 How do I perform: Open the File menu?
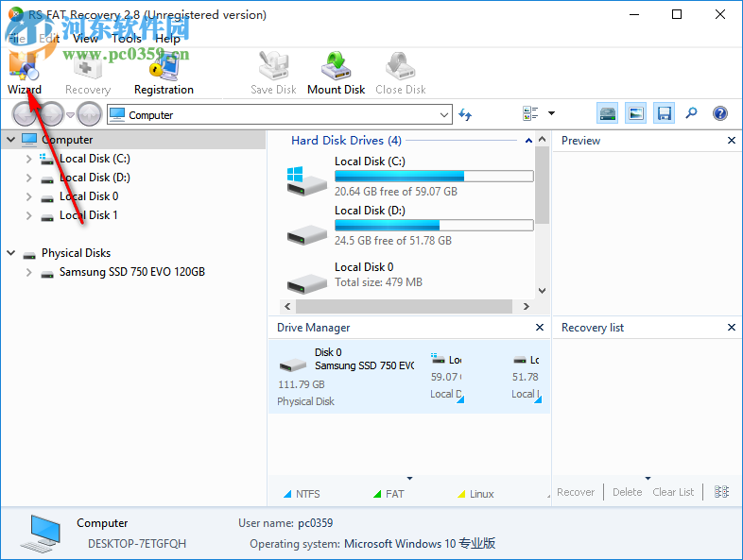point(17,39)
